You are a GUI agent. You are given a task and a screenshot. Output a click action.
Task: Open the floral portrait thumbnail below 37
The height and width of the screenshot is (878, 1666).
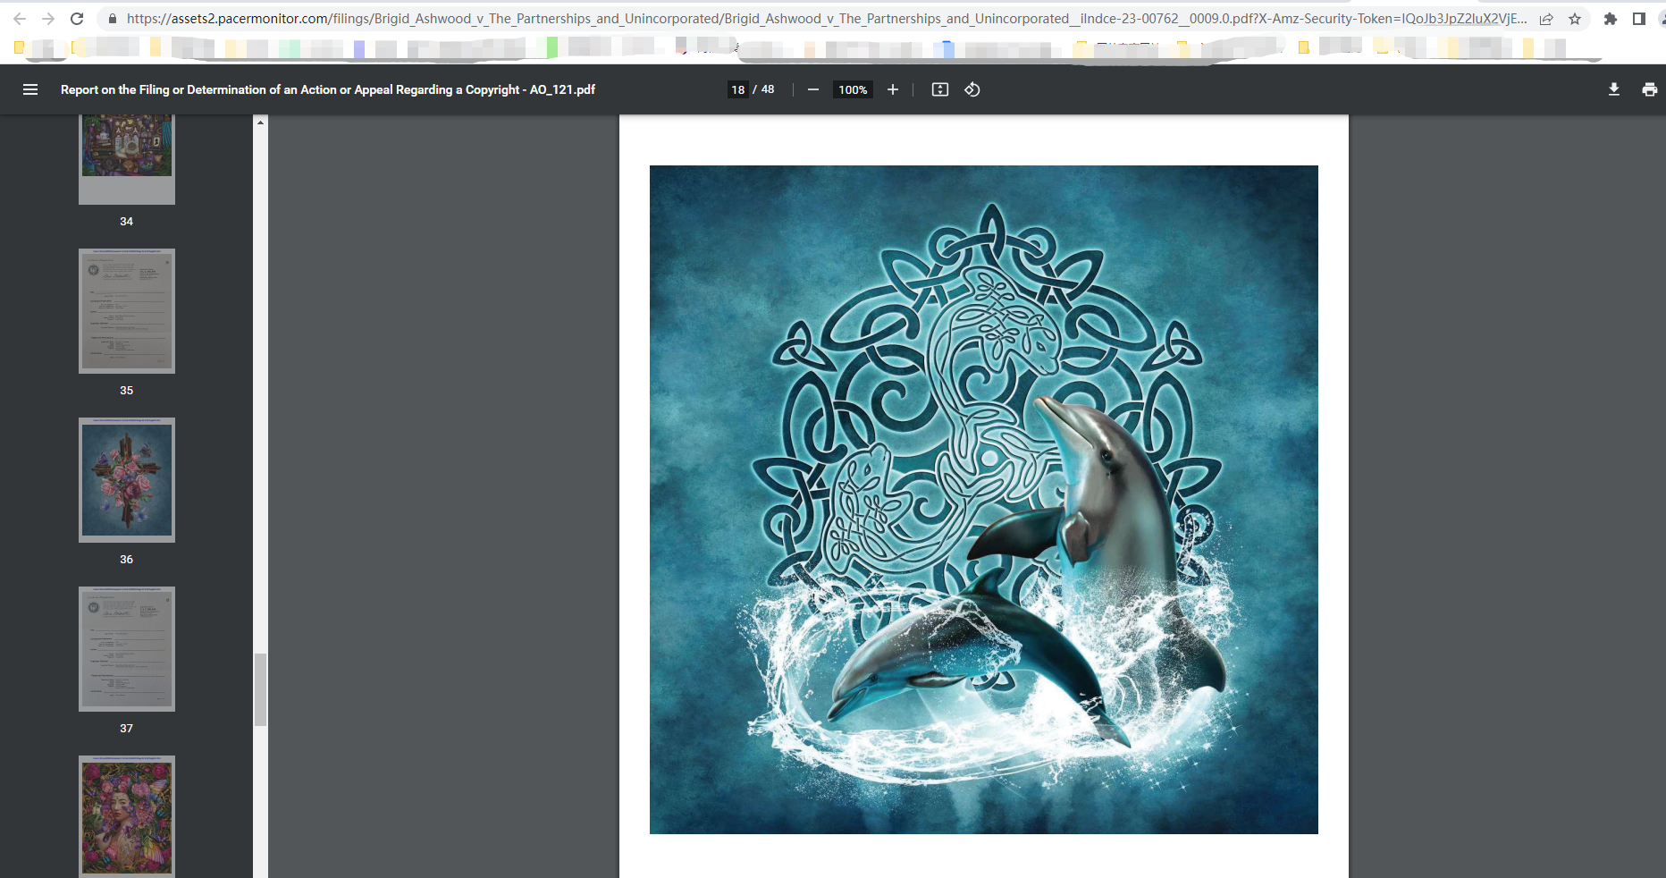pos(127,816)
